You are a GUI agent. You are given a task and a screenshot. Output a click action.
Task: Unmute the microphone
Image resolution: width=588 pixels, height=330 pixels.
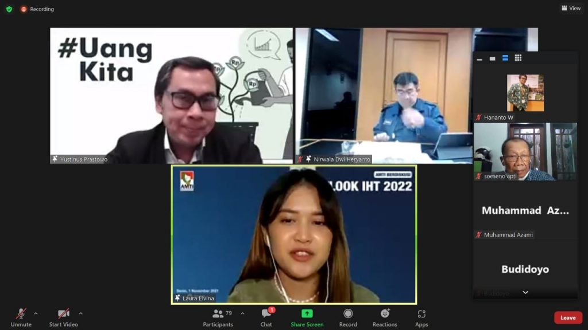[21, 317]
